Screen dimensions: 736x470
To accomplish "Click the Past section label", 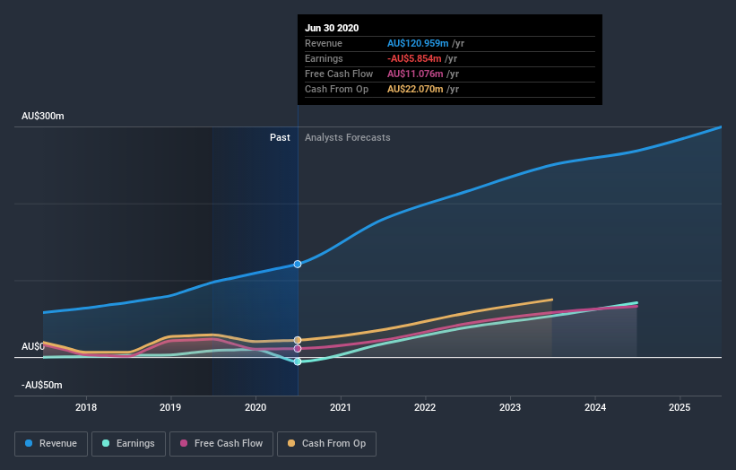I will tap(280, 137).
